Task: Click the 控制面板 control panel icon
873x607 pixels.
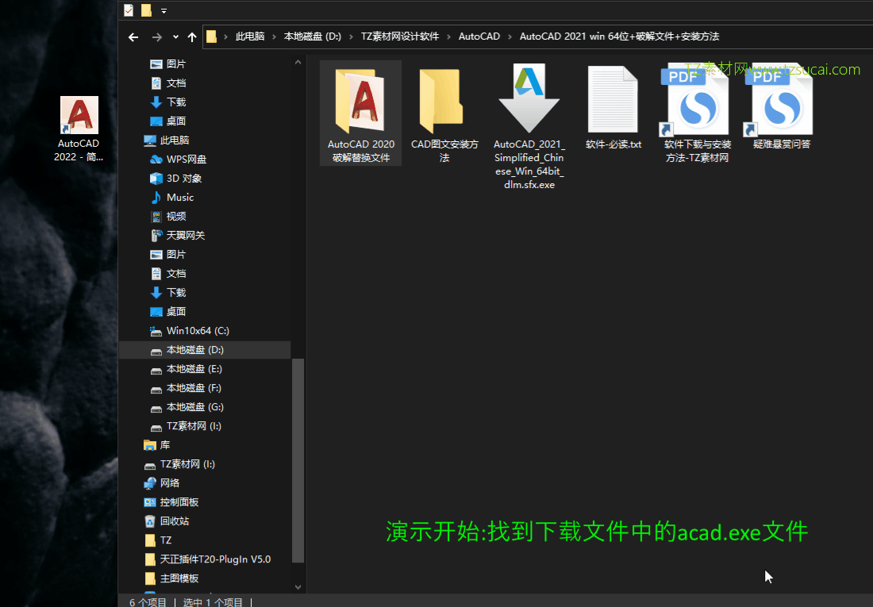Action: pos(150,502)
